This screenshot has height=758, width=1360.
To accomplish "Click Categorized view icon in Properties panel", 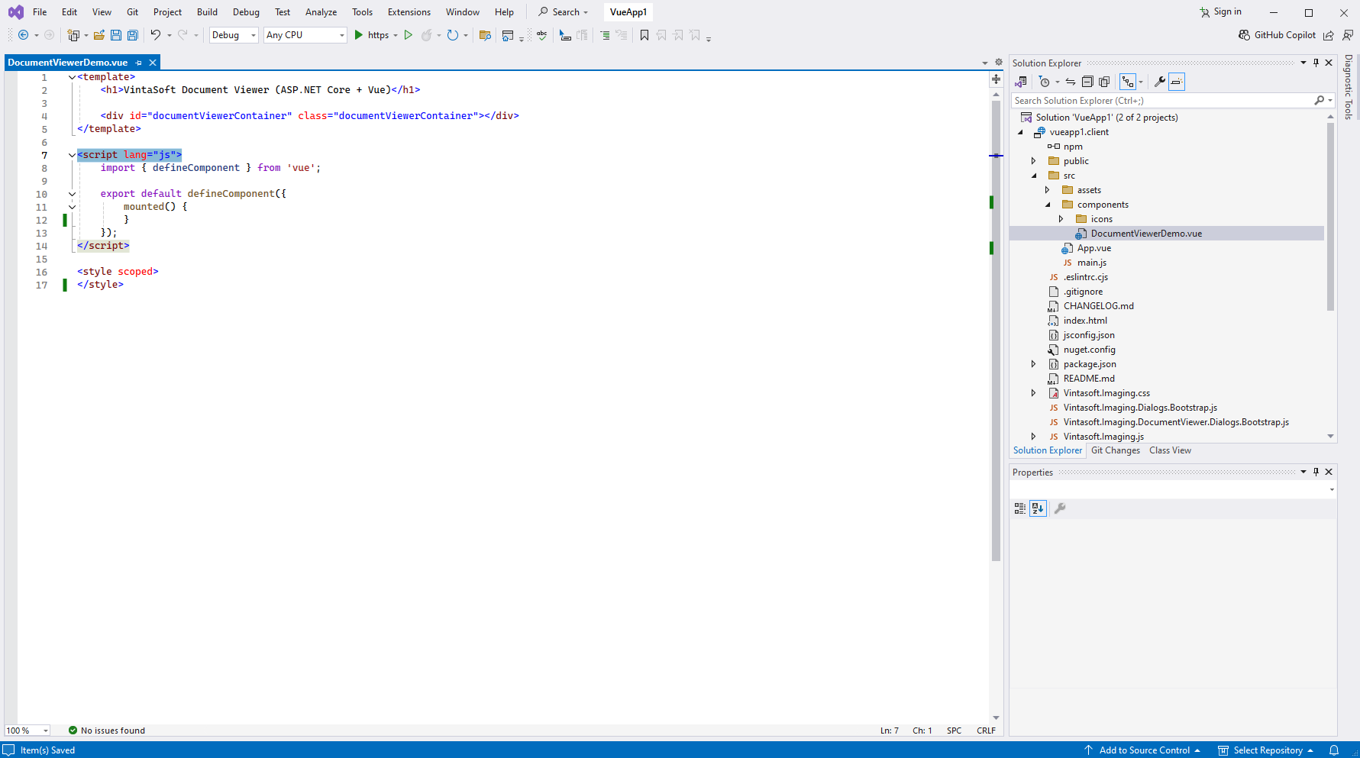I will (1020, 508).
